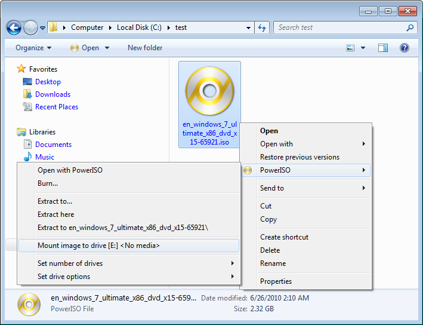Click the Music library icon
The width and height of the screenshot is (423, 325).
pos(27,157)
